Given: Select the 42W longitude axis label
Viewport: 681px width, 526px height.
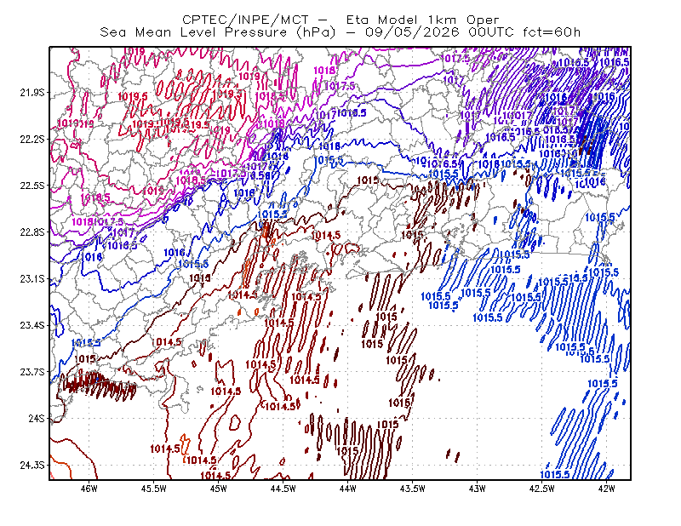Looking at the screenshot, I should pos(606,489).
